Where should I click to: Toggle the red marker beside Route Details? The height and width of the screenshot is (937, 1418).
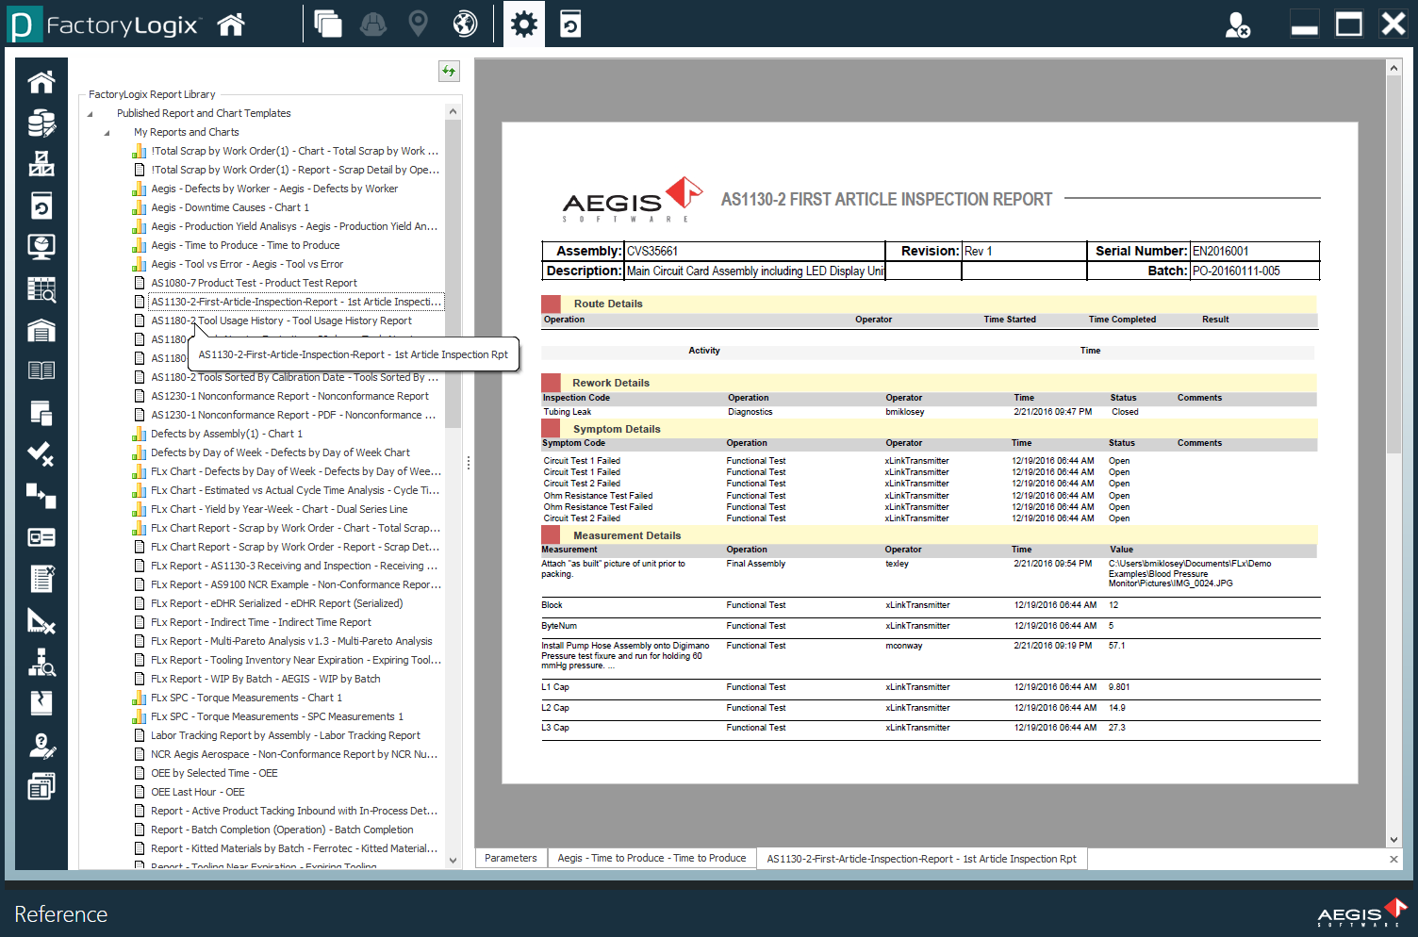click(552, 303)
